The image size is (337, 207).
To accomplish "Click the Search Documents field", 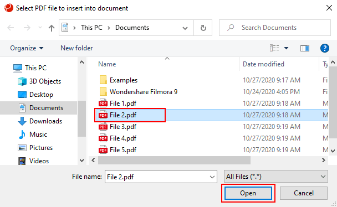I will pos(275,28).
